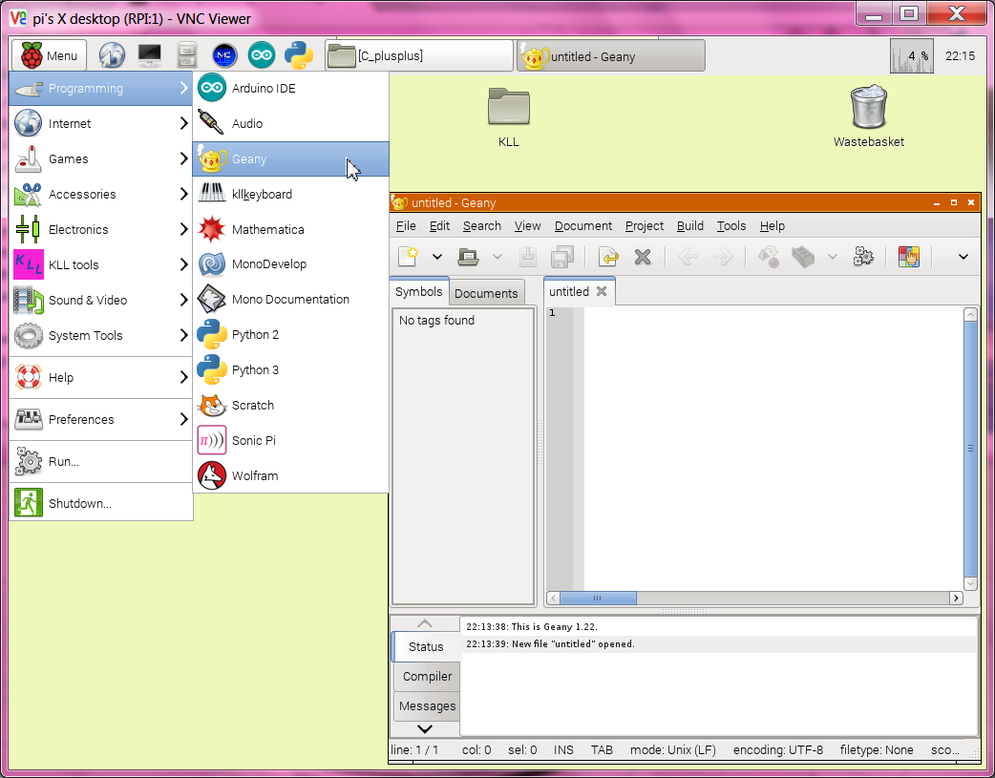Expand the Geany toolbar overflow arrow
The image size is (995, 778).
(963, 256)
